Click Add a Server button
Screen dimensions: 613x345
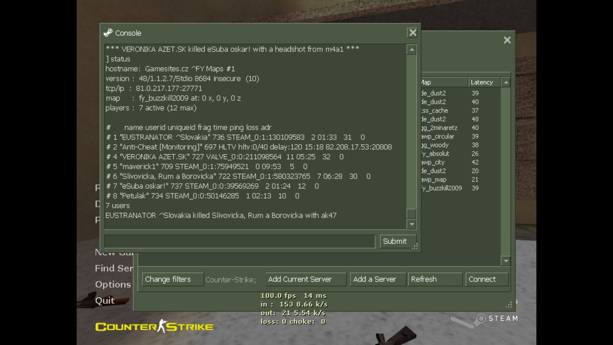pos(378,279)
